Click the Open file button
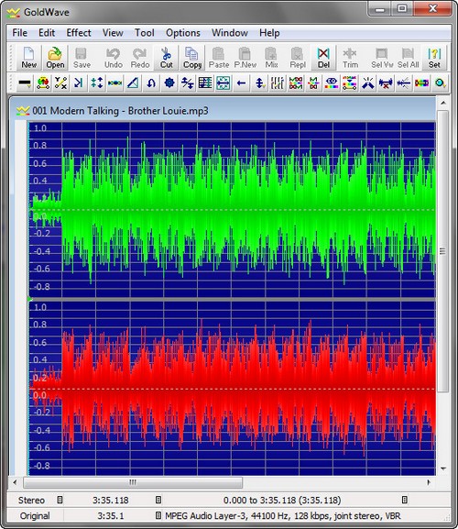The width and height of the screenshot is (458, 529). click(55, 58)
